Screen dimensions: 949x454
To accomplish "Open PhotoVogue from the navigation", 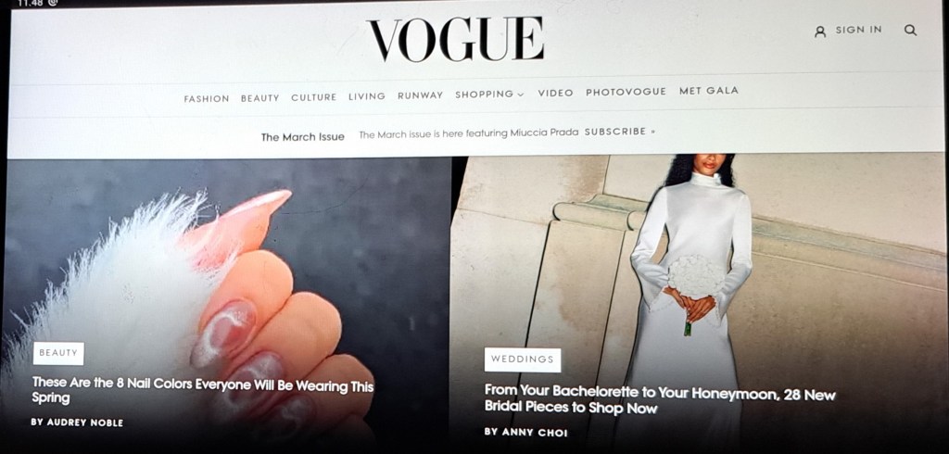I will click(x=626, y=92).
